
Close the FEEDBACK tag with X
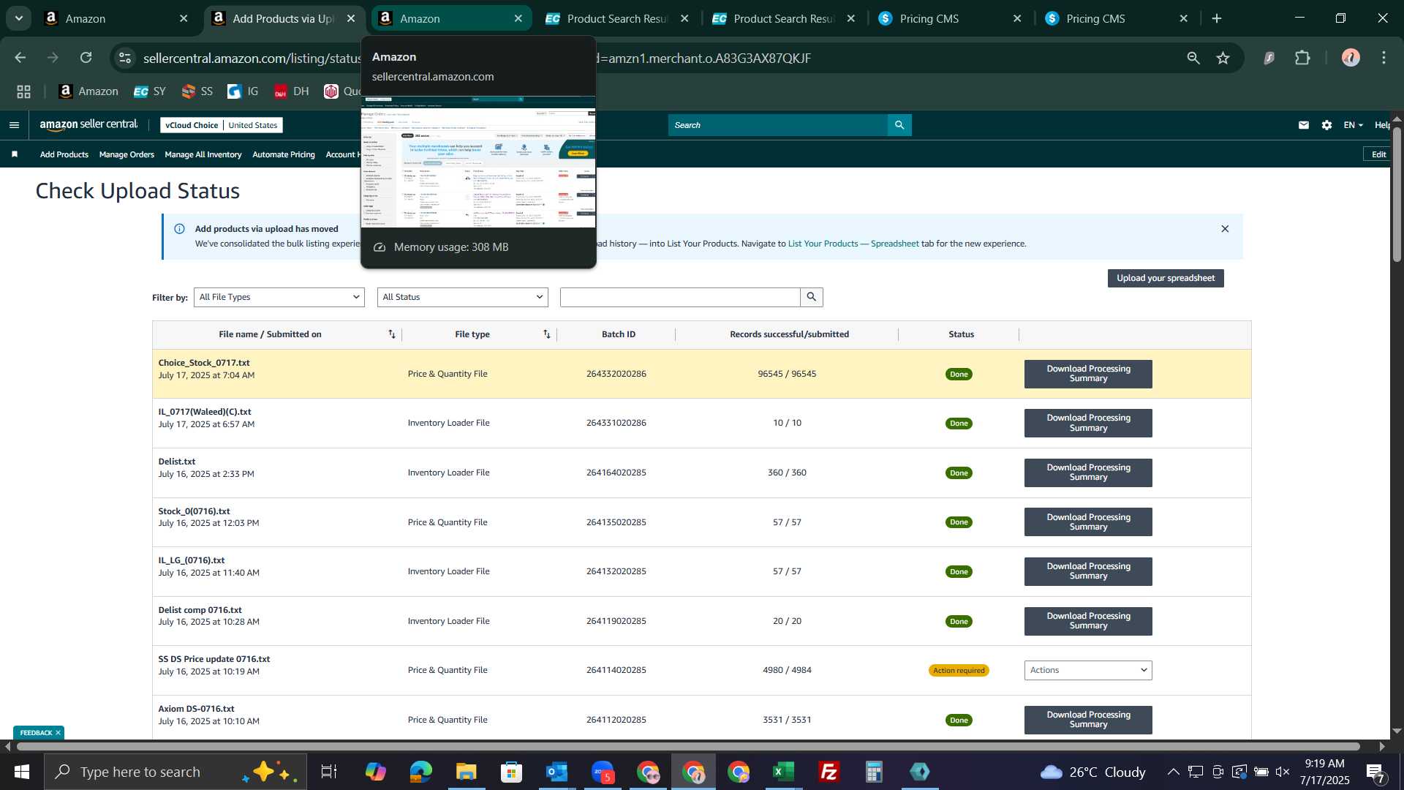tap(58, 733)
